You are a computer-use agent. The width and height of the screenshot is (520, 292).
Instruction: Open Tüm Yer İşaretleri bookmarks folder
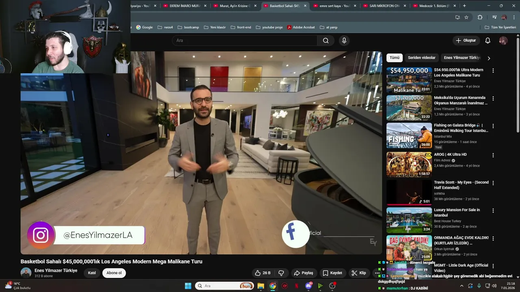click(500, 27)
